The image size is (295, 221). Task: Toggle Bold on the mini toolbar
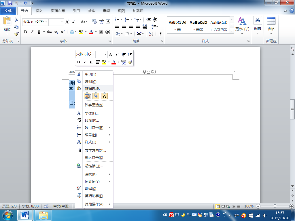coord(78,62)
